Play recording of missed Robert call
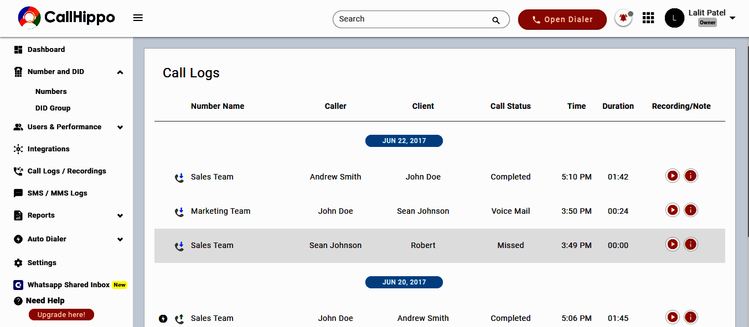The image size is (749, 327). [x=673, y=245]
